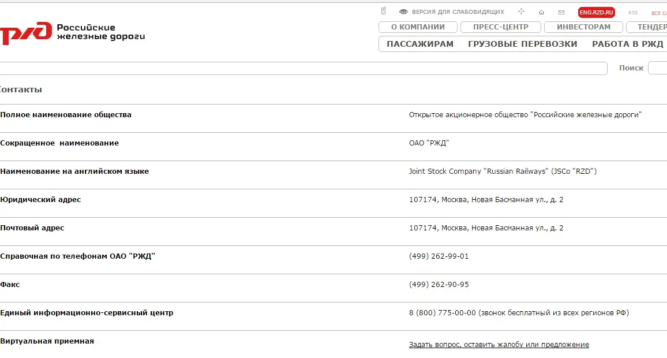The width and height of the screenshot is (667, 358).
Task: Click the Контакты page heading
Action: point(21,89)
